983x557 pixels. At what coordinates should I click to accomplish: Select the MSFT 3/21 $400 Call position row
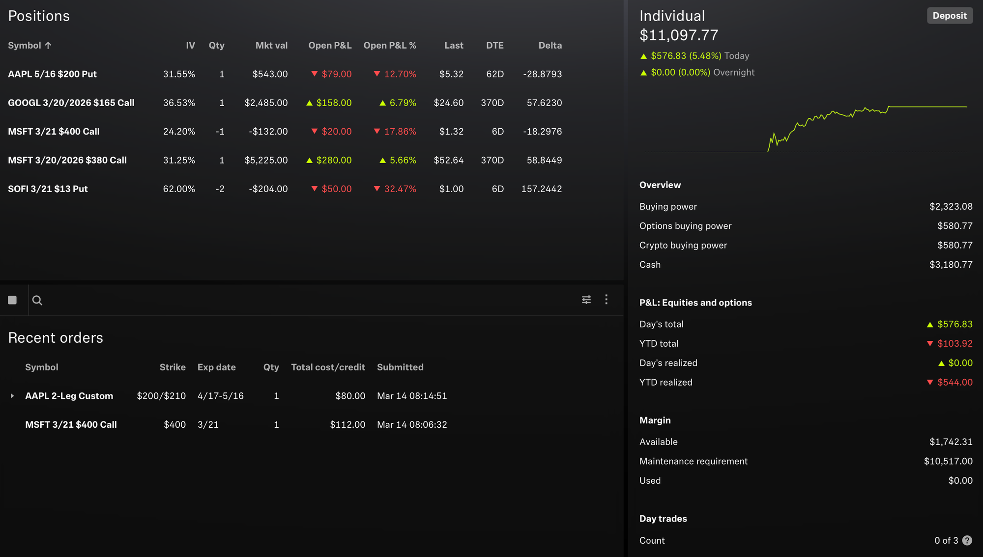coord(285,132)
